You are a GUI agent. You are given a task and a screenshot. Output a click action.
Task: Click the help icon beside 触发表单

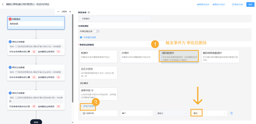click(89, 12)
